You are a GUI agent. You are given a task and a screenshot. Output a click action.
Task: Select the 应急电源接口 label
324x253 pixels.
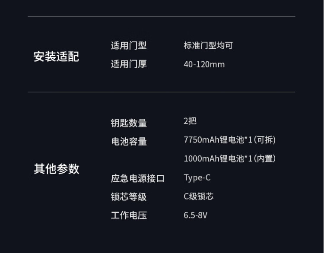pos(138,178)
